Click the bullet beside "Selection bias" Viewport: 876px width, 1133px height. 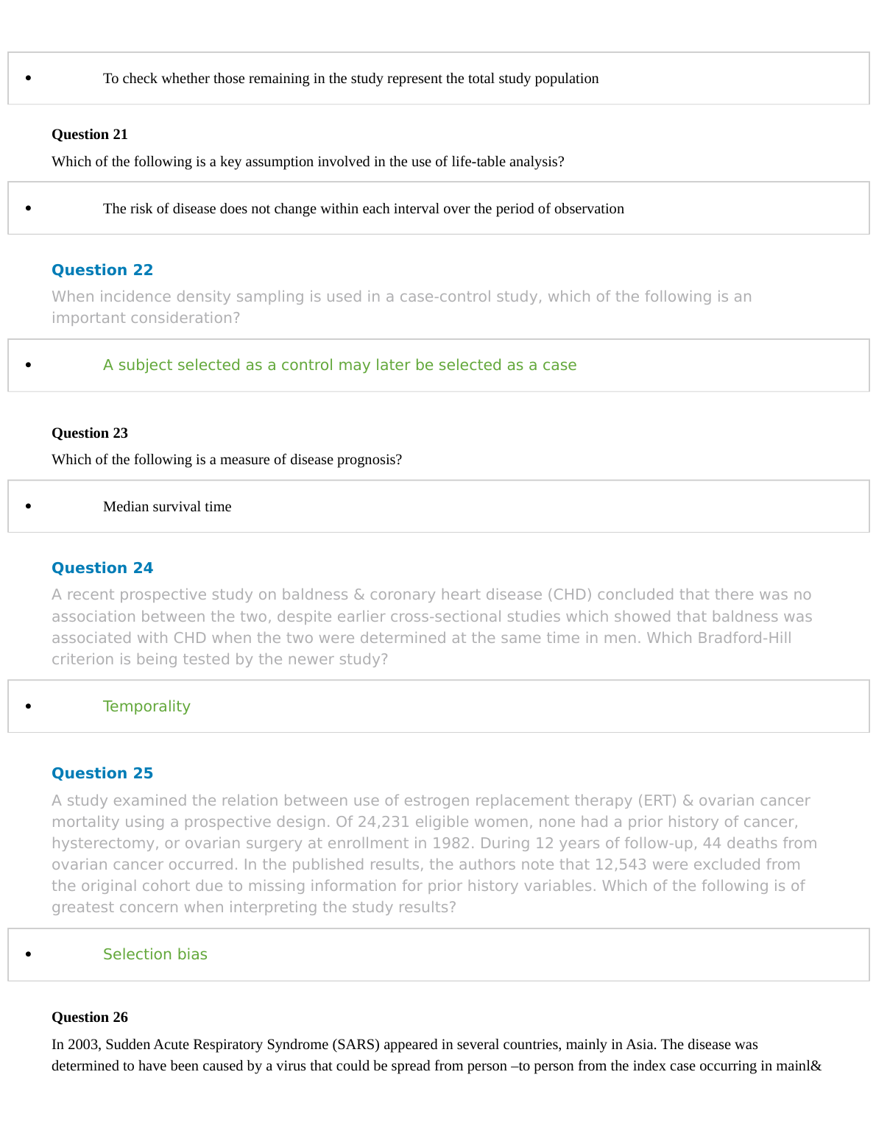(x=28, y=954)
